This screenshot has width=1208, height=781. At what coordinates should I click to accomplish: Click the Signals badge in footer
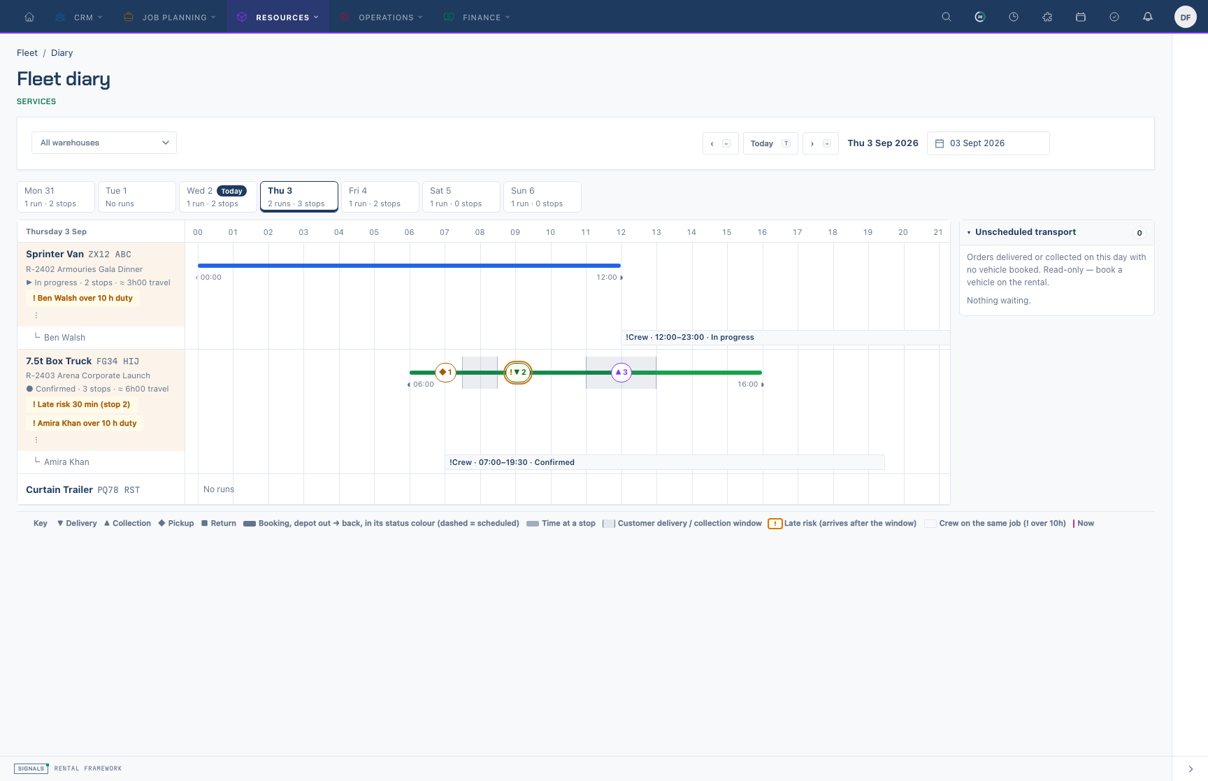[31, 768]
